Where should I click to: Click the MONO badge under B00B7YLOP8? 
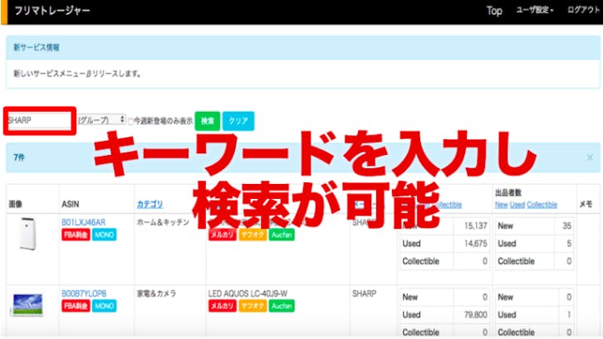click(x=105, y=306)
